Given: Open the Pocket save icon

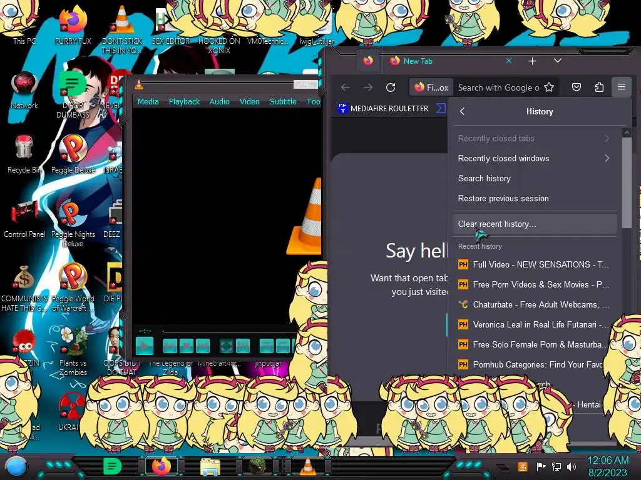Looking at the screenshot, I should pyautogui.click(x=577, y=87).
